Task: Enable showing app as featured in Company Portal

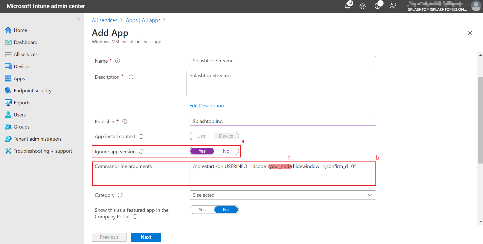Action: pyautogui.click(x=202, y=209)
